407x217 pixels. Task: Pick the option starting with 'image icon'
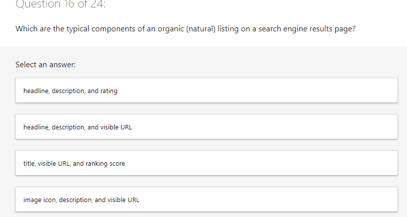[81, 200]
